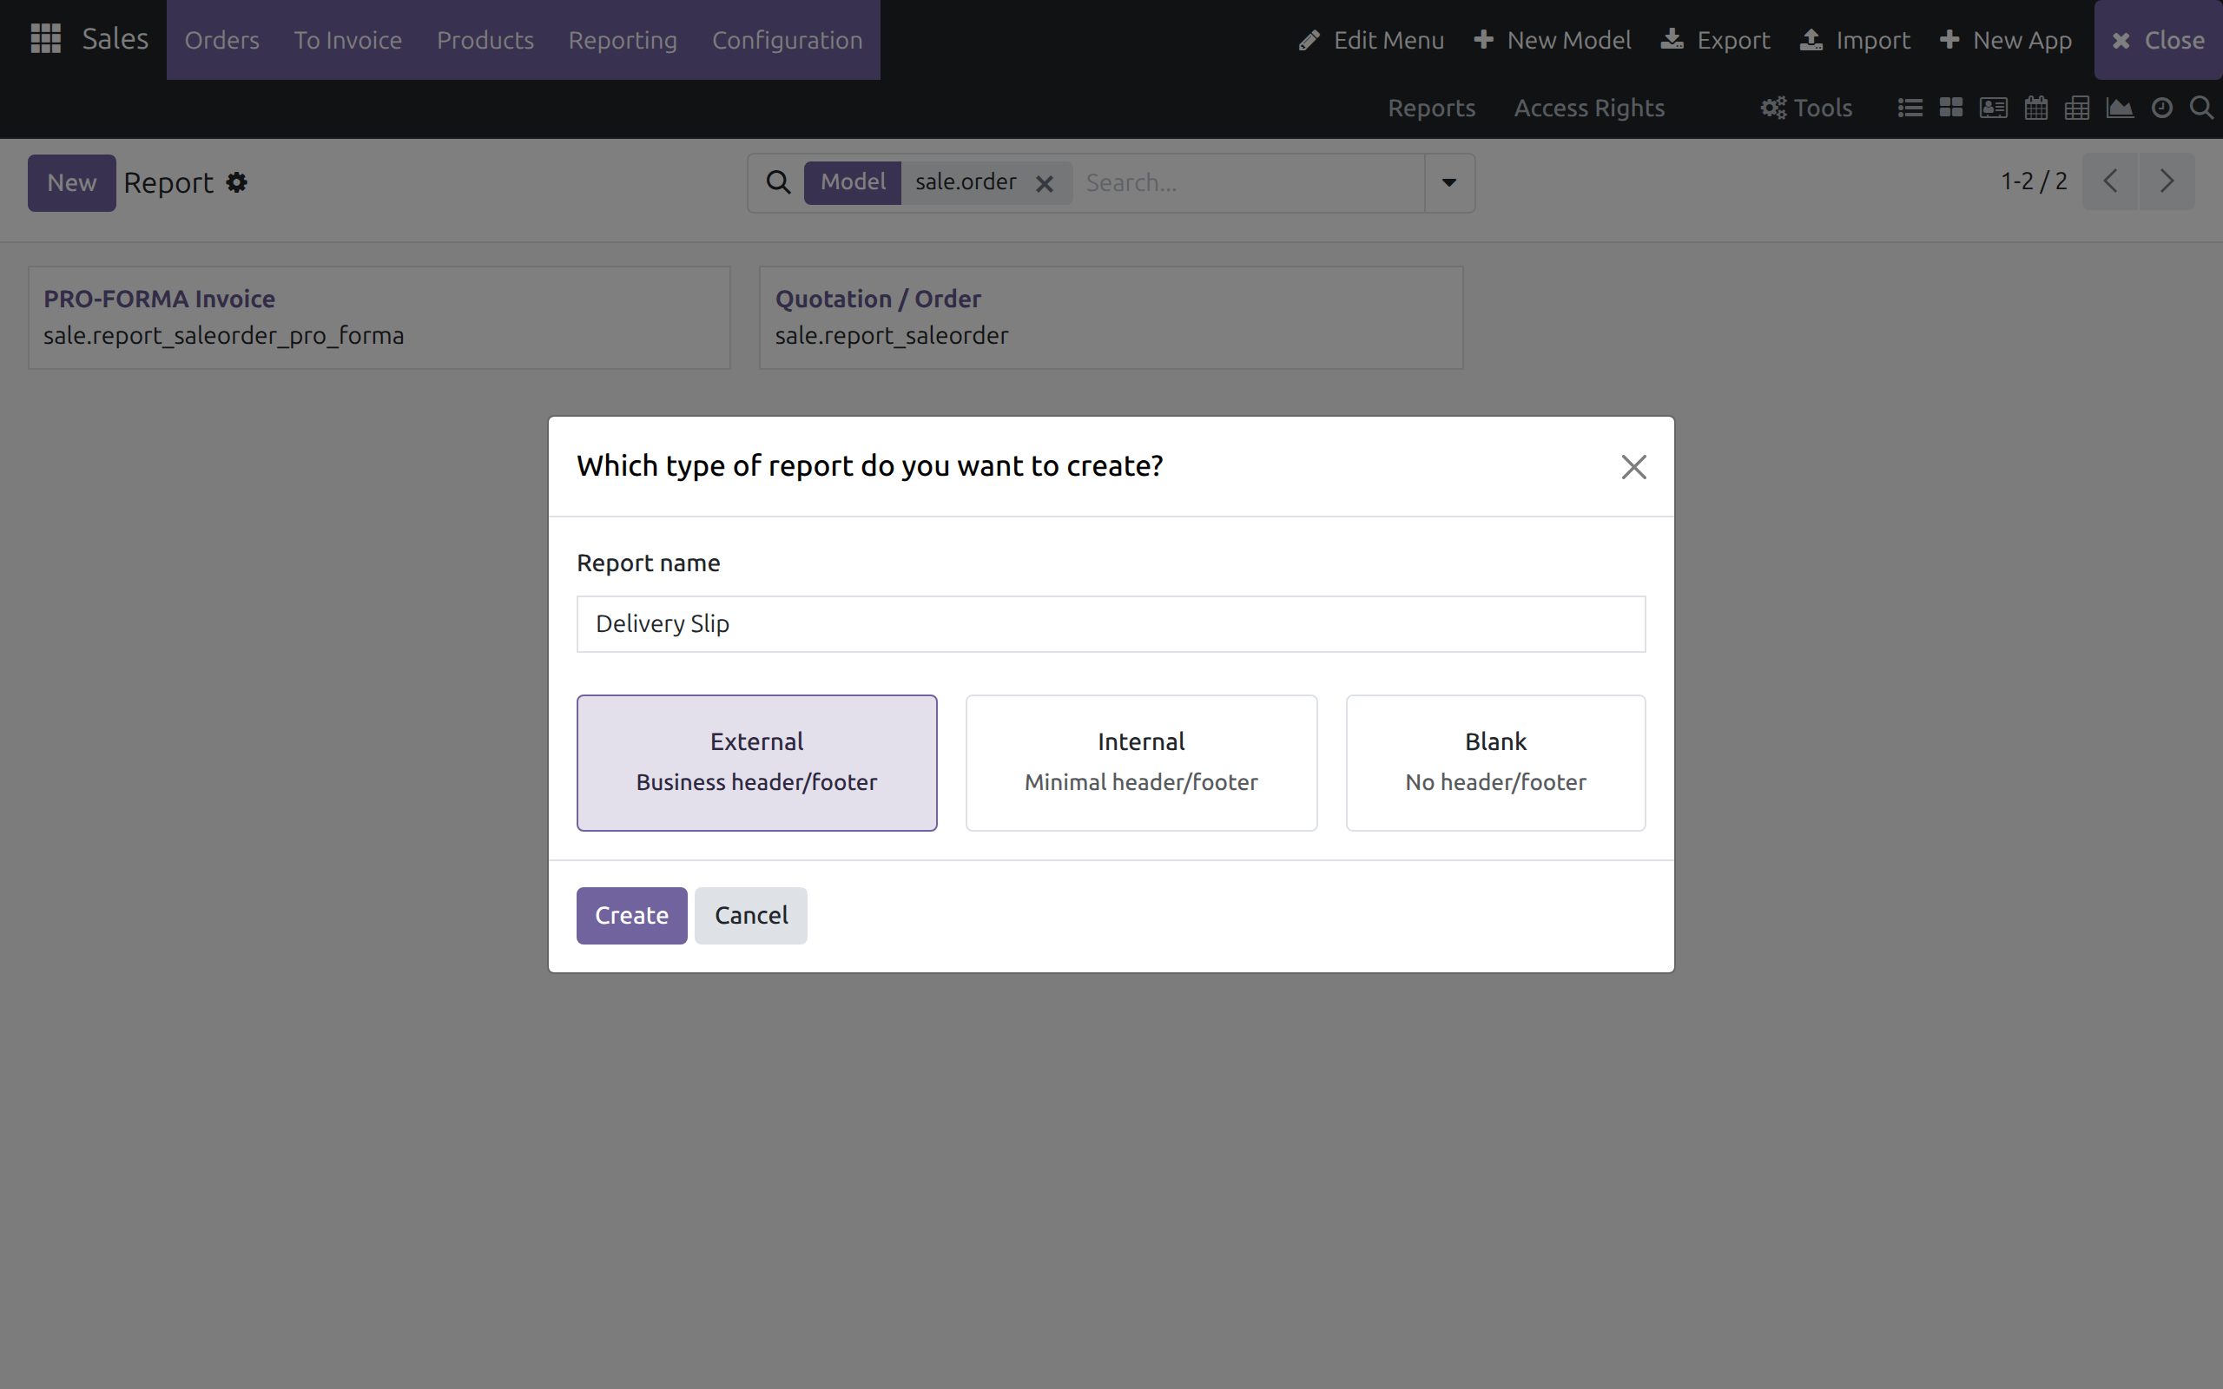The image size is (2223, 1389).
Task: Open the PRO-FORMA Invoice report card
Action: [x=379, y=318]
